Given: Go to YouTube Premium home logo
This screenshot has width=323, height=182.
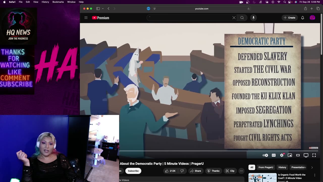Looking at the screenshot, I should [100, 18].
